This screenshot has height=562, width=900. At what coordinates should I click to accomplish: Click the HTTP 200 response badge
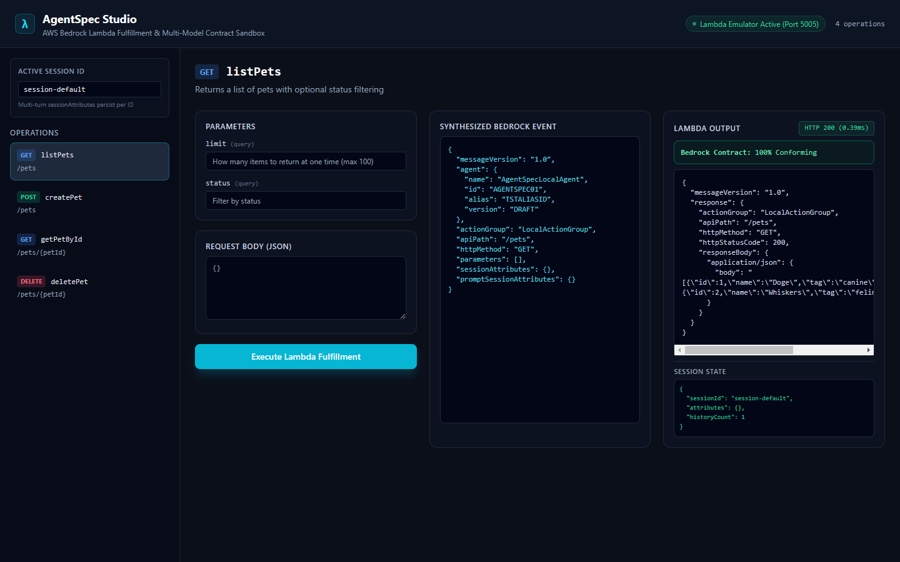tap(836, 128)
